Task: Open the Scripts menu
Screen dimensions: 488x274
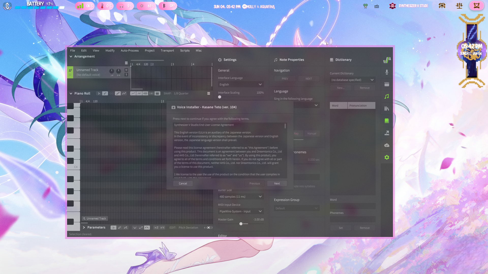Action: [x=185, y=50]
